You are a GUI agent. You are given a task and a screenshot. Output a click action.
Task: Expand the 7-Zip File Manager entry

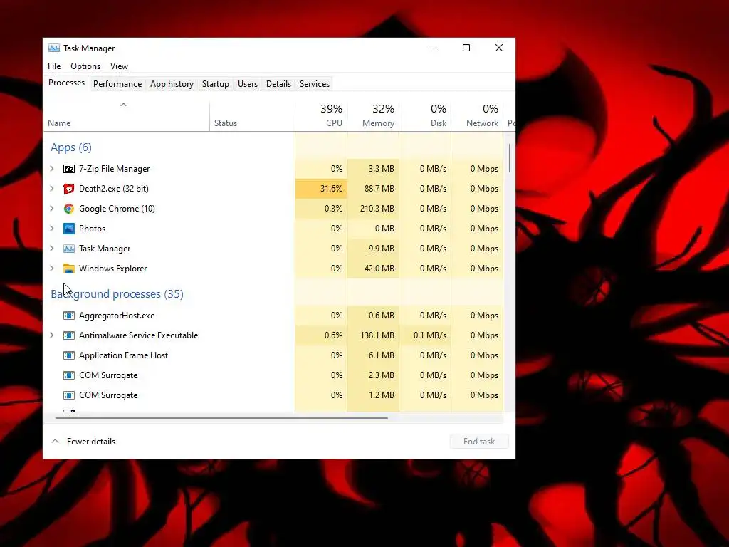pyautogui.click(x=52, y=169)
